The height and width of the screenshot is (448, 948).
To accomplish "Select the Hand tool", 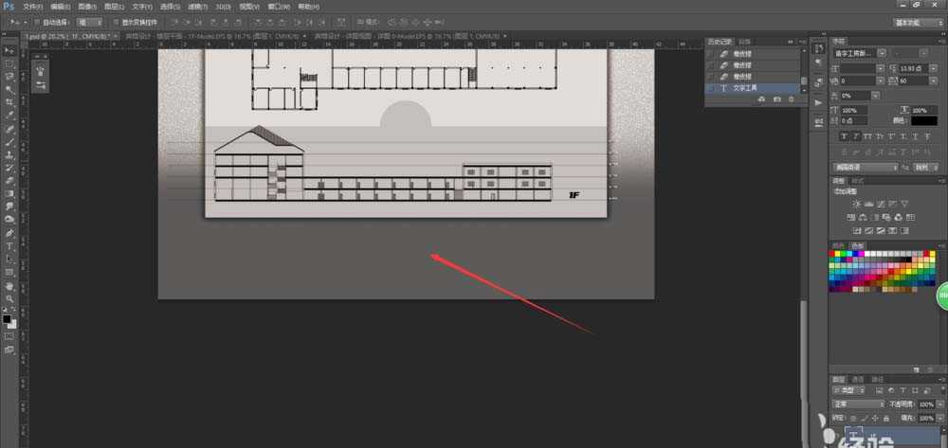I will tap(9, 285).
